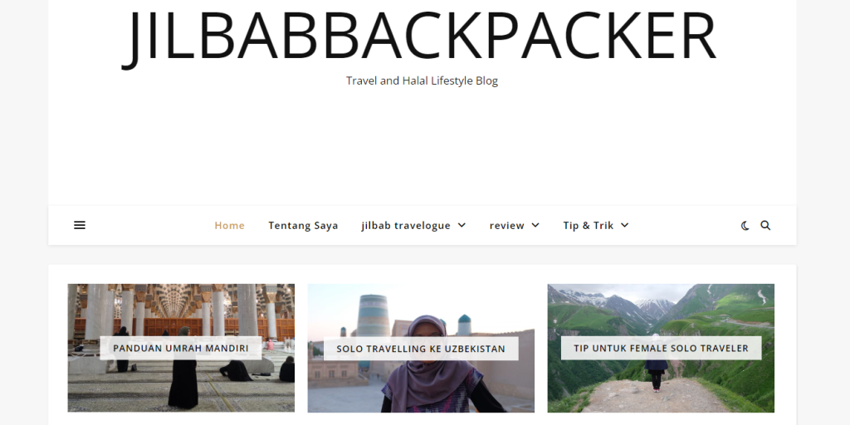Expand the Tip & Trik chevron arrow
The width and height of the screenshot is (850, 425).
click(x=624, y=225)
